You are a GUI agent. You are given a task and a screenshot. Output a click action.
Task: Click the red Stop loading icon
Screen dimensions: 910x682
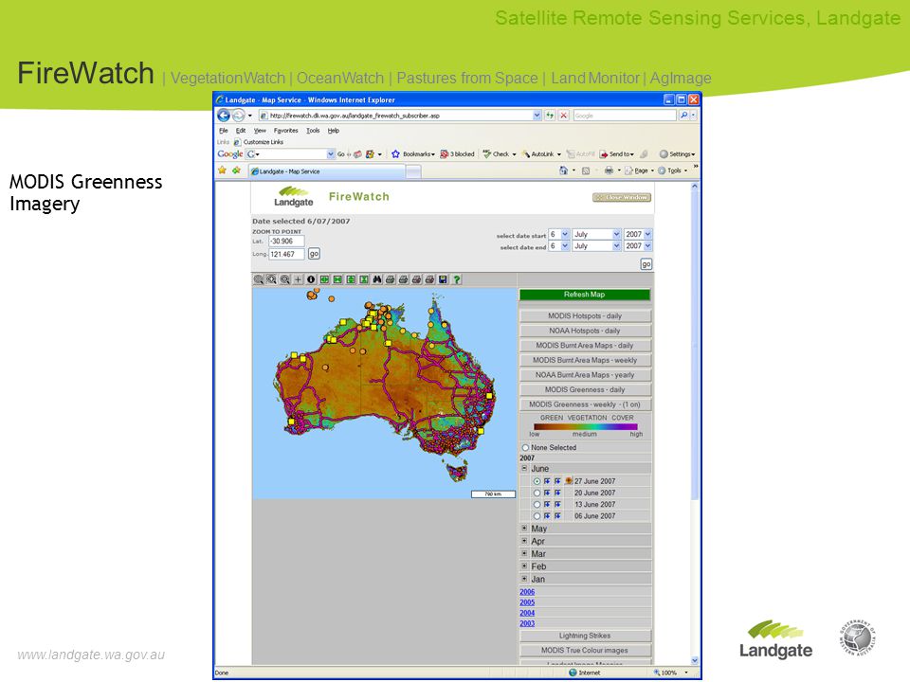pos(563,116)
